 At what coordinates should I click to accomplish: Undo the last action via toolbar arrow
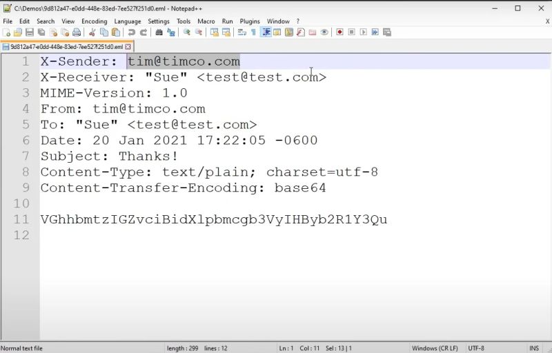(x=131, y=32)
